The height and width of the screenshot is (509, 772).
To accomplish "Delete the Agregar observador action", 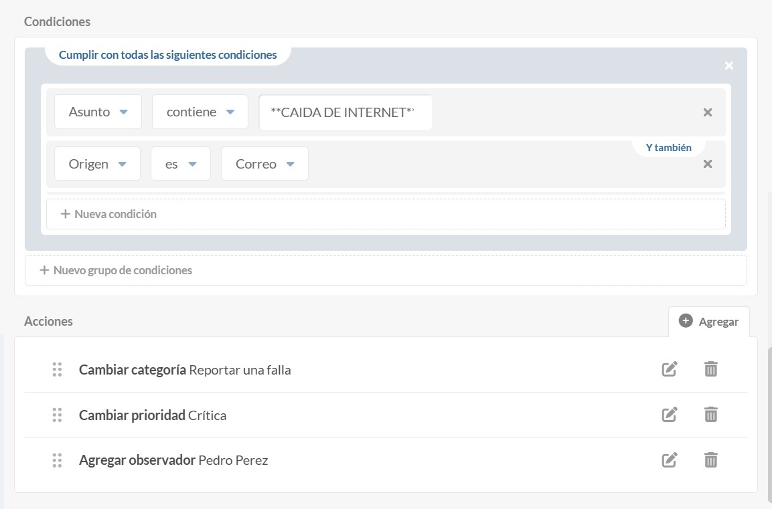I will pyautogui.click(x=710, y=460).
